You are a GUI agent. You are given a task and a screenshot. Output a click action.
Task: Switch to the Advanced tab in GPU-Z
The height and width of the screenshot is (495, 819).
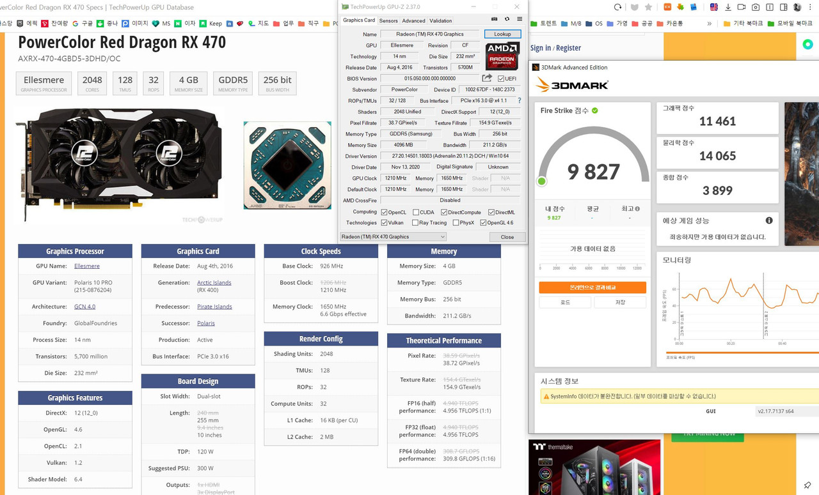tap(413, 20)
